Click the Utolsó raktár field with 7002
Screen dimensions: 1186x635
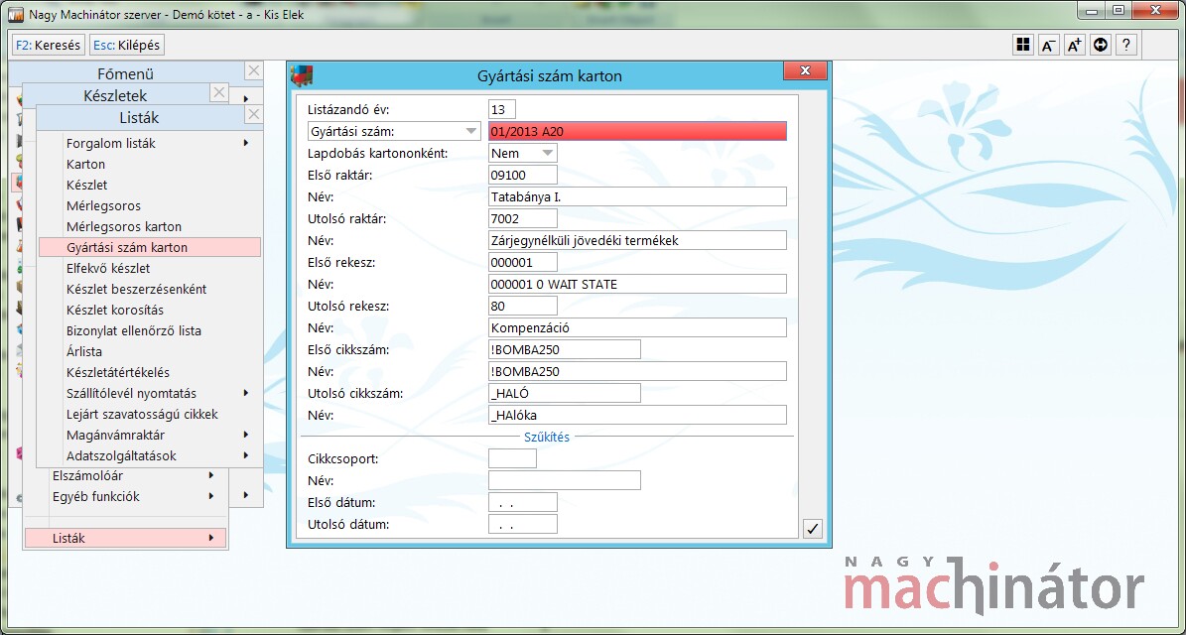[523, 218]
